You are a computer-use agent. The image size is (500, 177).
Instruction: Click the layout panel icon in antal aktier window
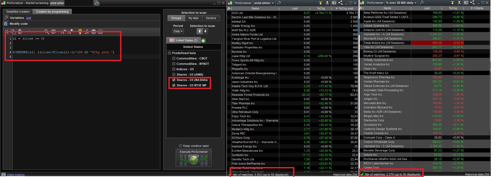point(334,3)
